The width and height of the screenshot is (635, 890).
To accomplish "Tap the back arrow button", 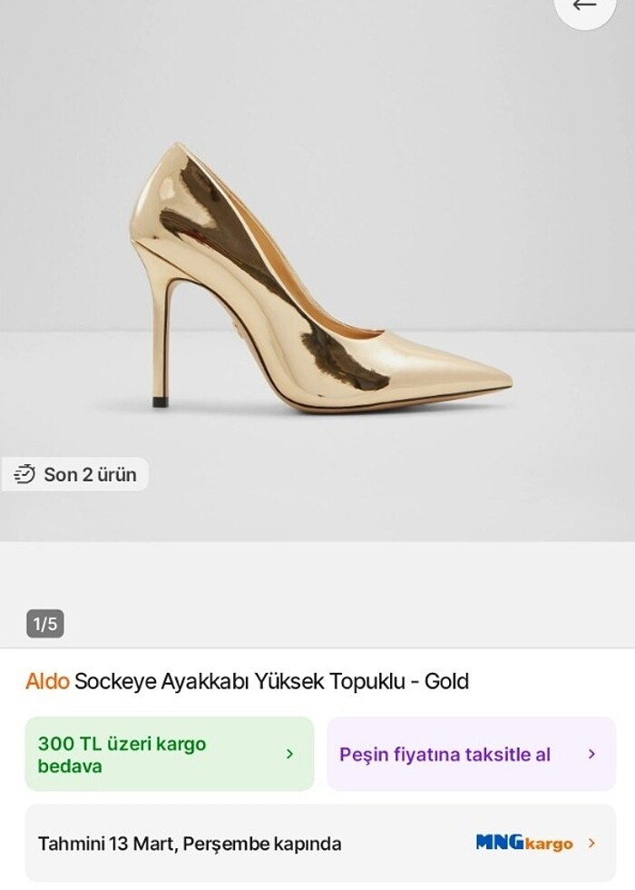I will [x=585, y=5].
